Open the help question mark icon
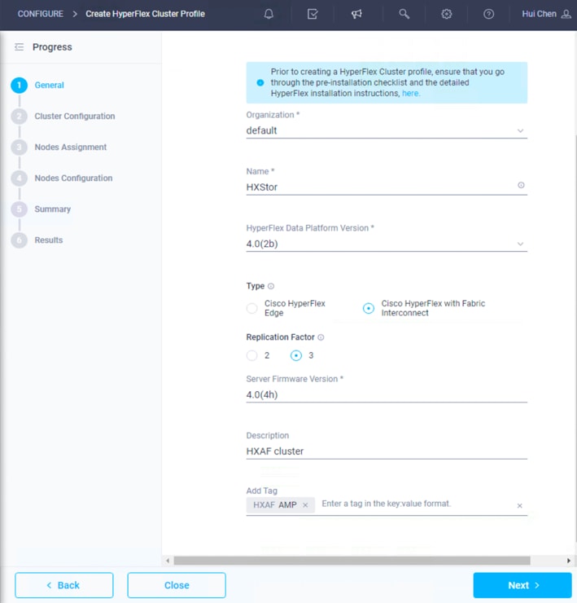577x603 pixels. click(x=488, y=14)
